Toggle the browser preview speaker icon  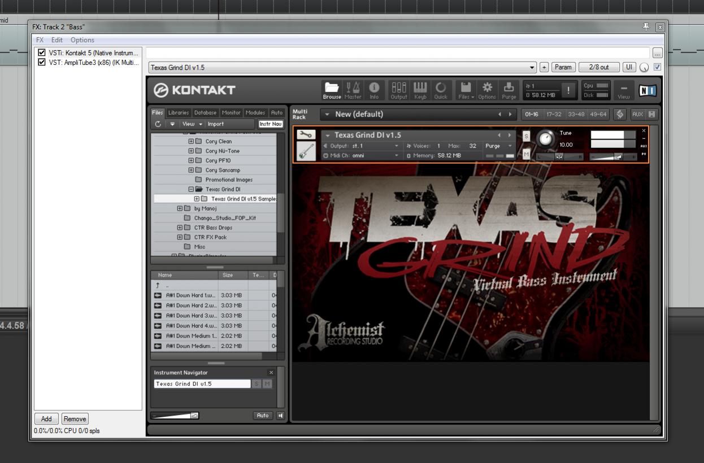click(280, 416)
